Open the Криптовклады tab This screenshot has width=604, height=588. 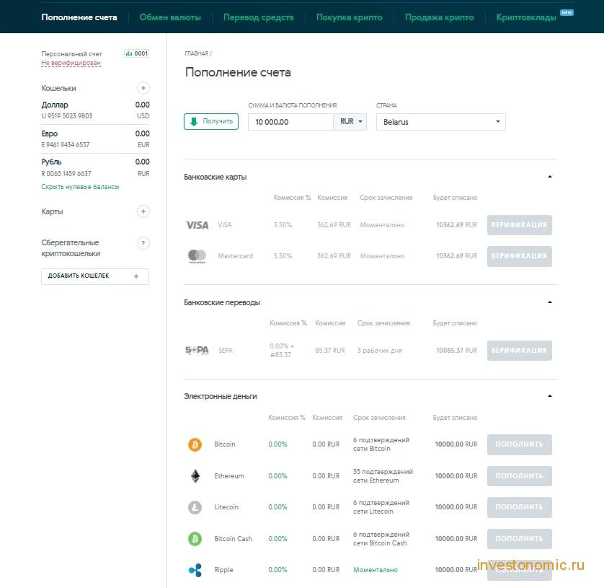point(526,17)
